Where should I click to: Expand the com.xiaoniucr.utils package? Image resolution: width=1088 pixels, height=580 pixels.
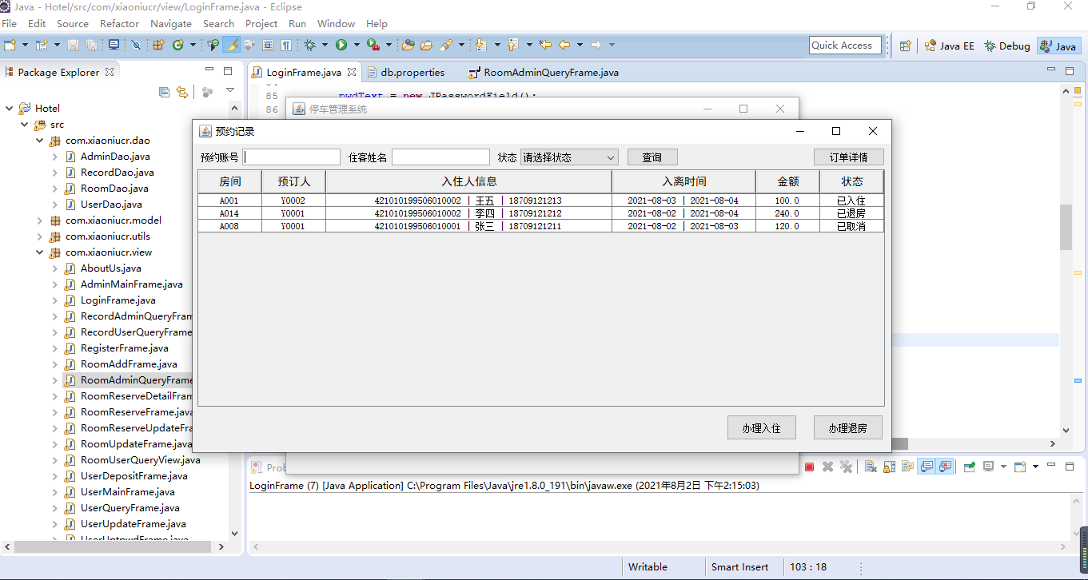click(x=39, y=236)
